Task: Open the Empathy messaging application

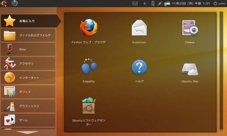Action: pos(89,67)
